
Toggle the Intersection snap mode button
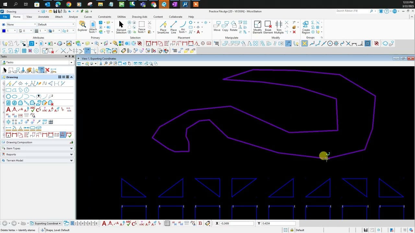(348, 44)
